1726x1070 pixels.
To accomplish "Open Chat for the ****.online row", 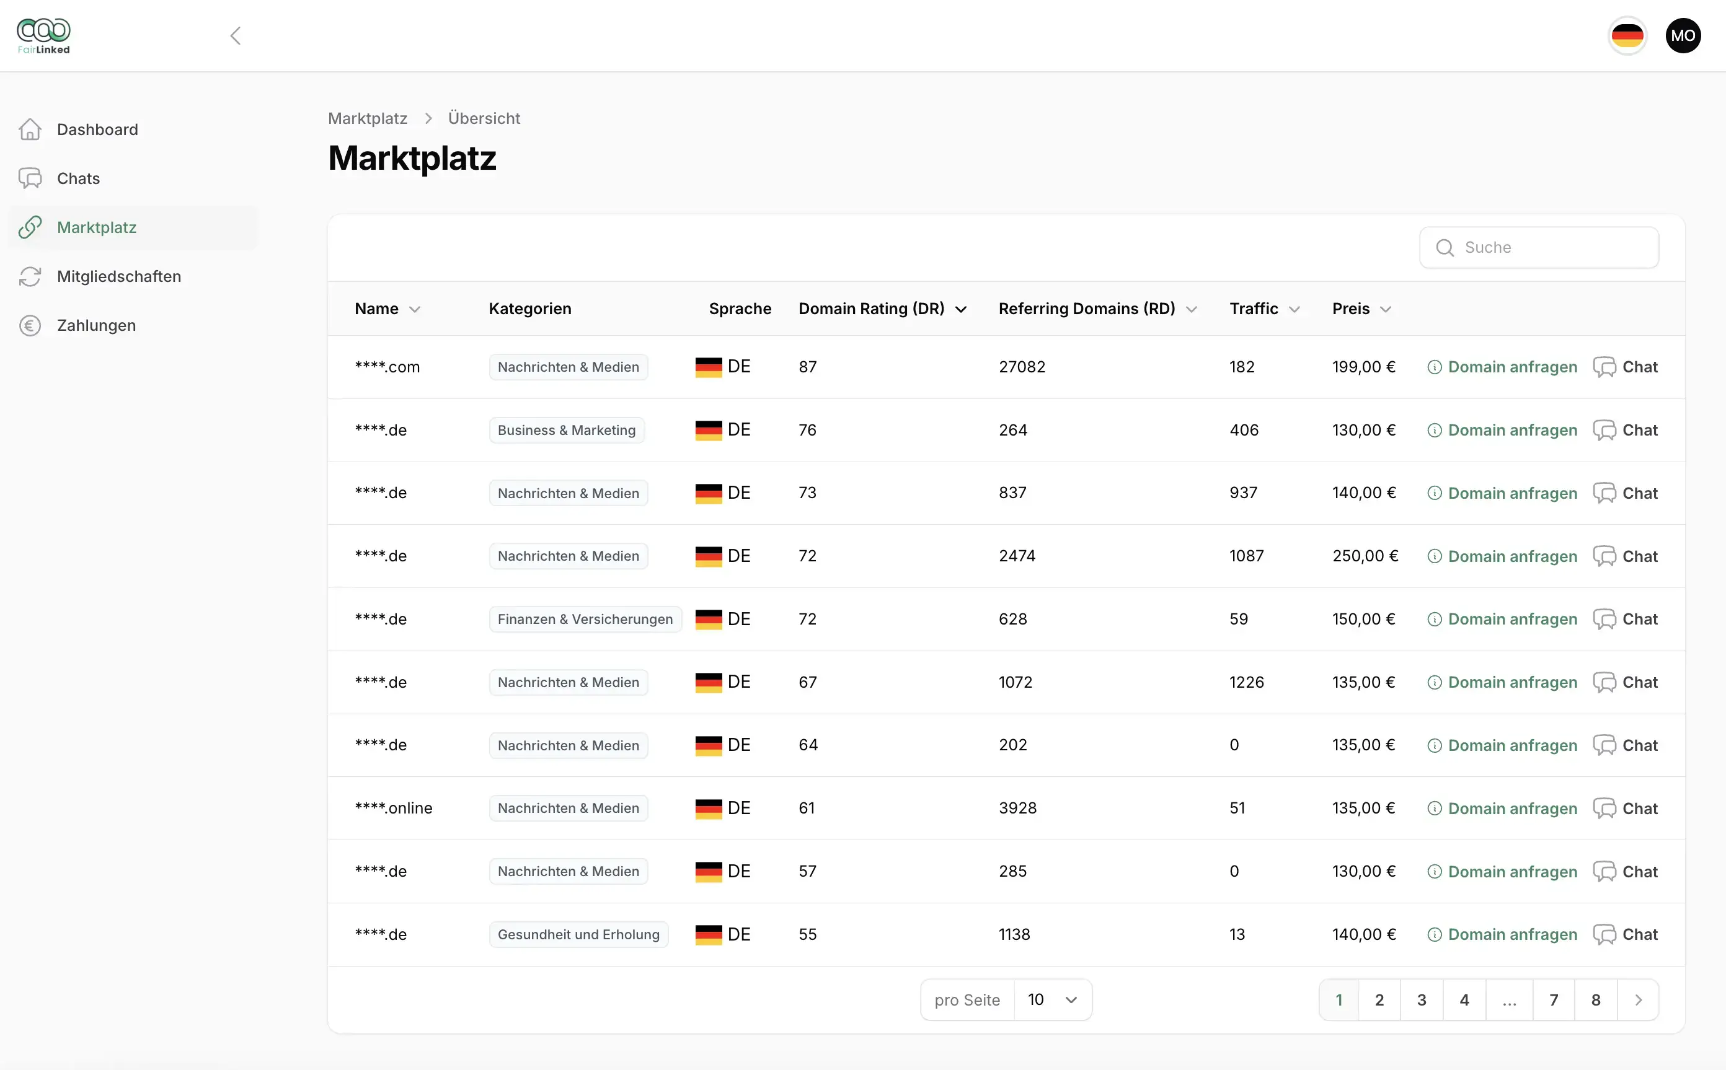I will (x=1625, y=807).
